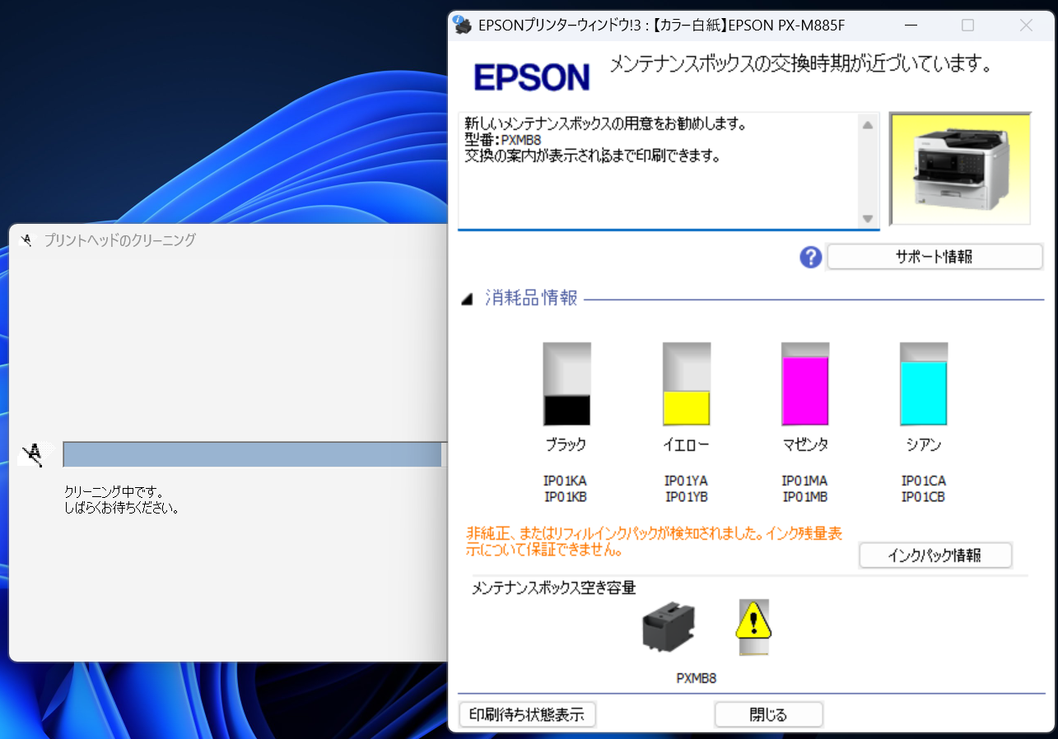Click the マゼンタ ink cartridge graphic

pyautogui.click(x=804, y=383)
